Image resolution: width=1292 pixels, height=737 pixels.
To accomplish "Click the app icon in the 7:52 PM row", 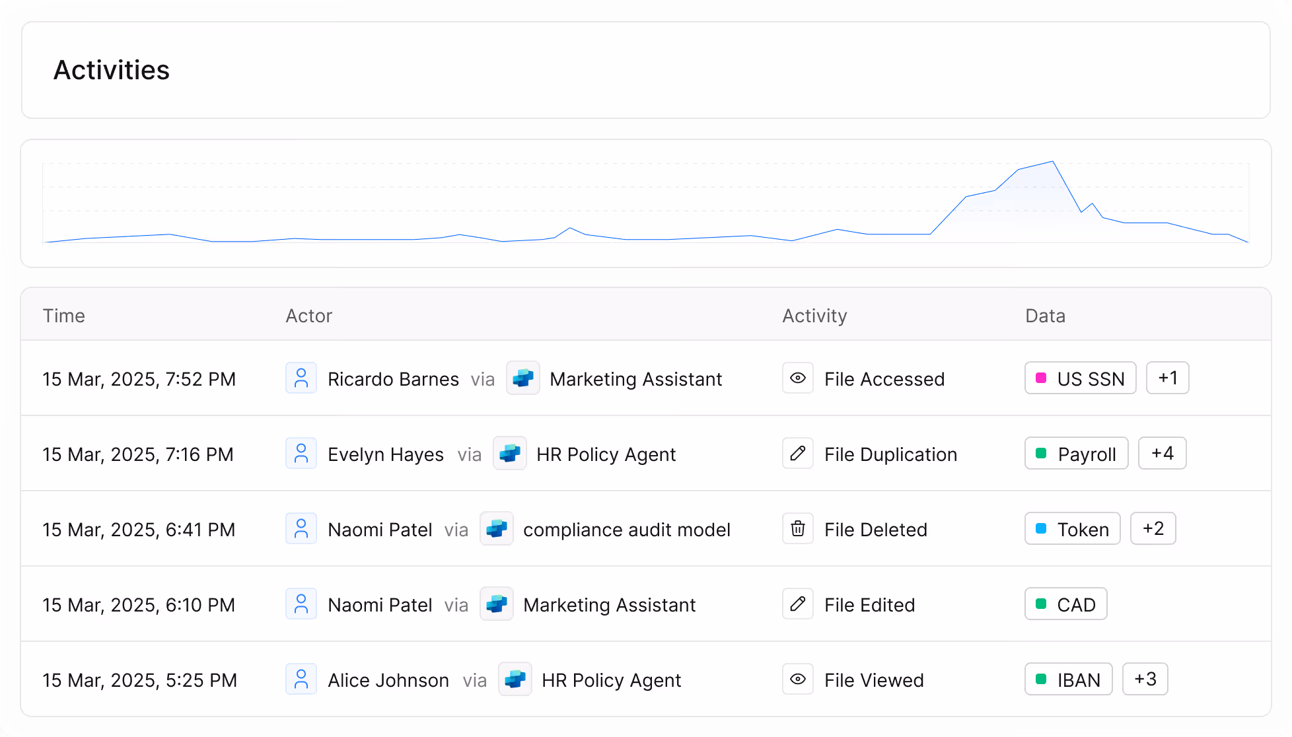I will pos(523,378).
